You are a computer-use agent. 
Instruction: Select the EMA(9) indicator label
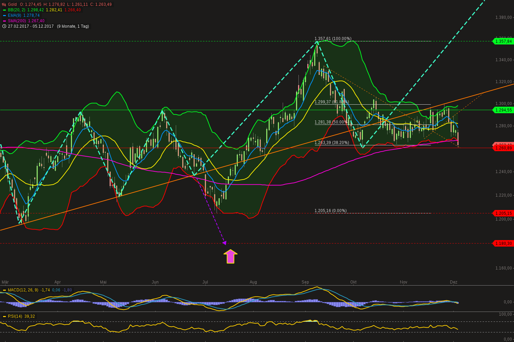tap(15, 15)
